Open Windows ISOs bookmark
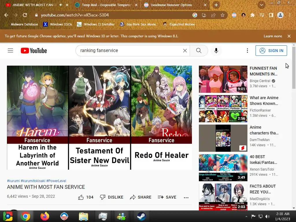The width and height of the screenshot is (296, 222). tap(58, 24)
